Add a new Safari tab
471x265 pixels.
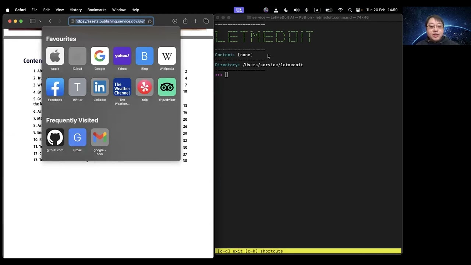tap(195, 21)
